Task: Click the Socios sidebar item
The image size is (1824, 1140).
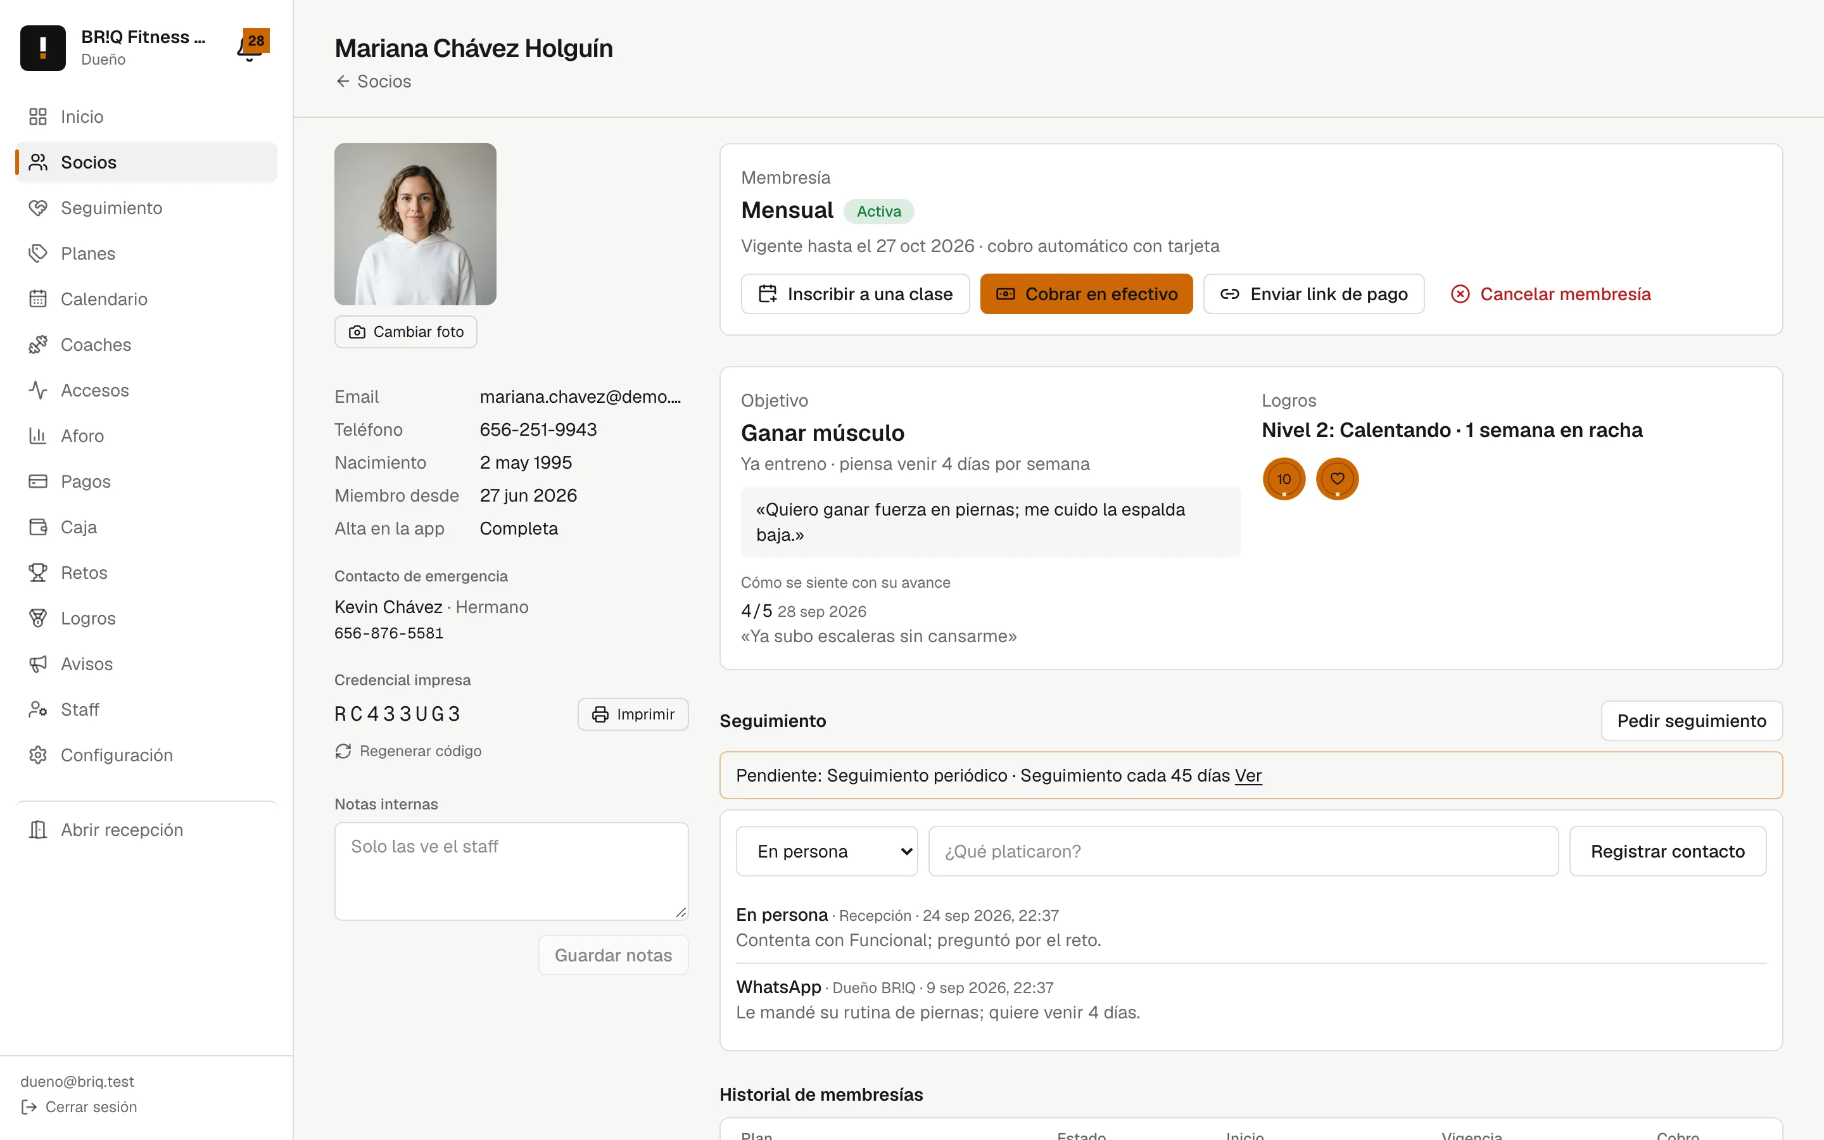Action: 146,162
